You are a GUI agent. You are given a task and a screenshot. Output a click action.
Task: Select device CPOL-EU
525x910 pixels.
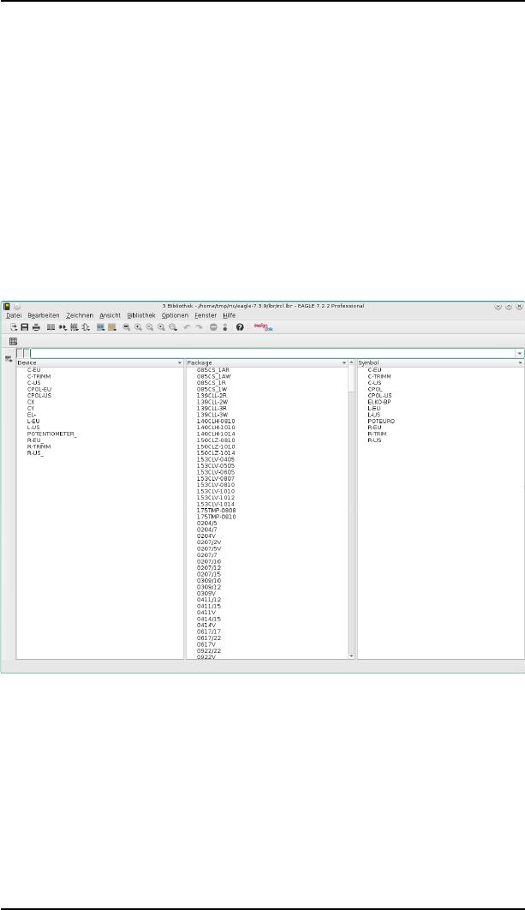pyautogui.click(x=39, y=389)
